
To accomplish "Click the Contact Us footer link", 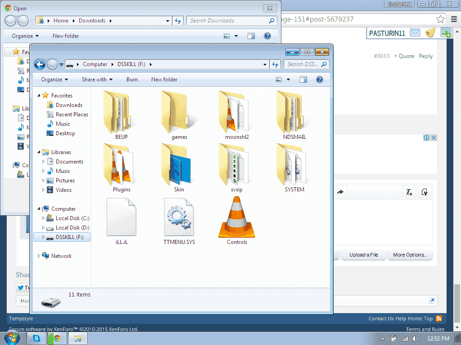I will (381, 318).
